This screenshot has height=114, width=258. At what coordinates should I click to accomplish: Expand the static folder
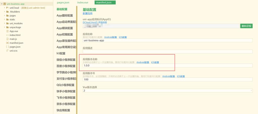pos(5,19)
